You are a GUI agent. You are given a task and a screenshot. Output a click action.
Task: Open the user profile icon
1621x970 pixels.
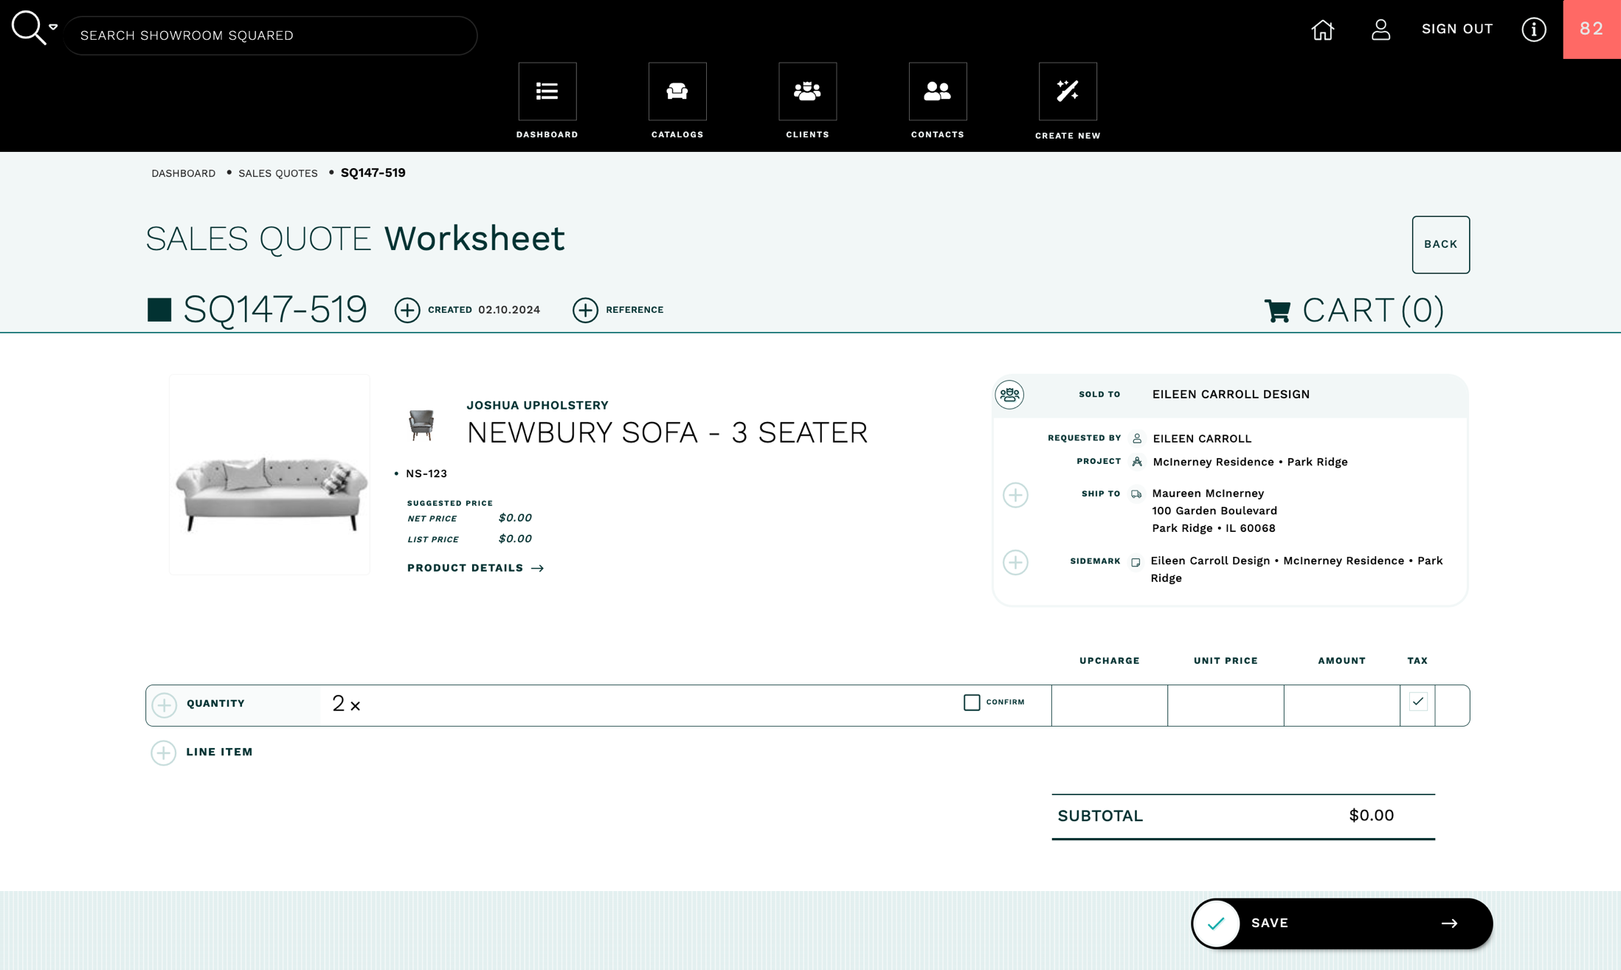click(x=1380, y=30)
